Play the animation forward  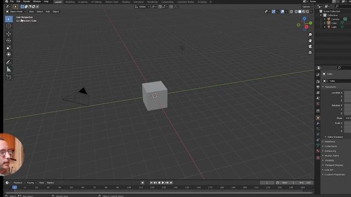click(163, 183)
